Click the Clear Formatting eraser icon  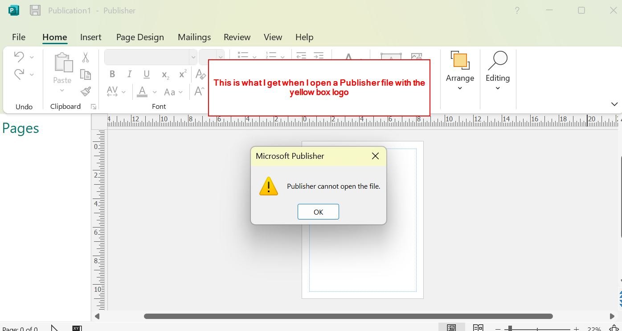(200, 75)
